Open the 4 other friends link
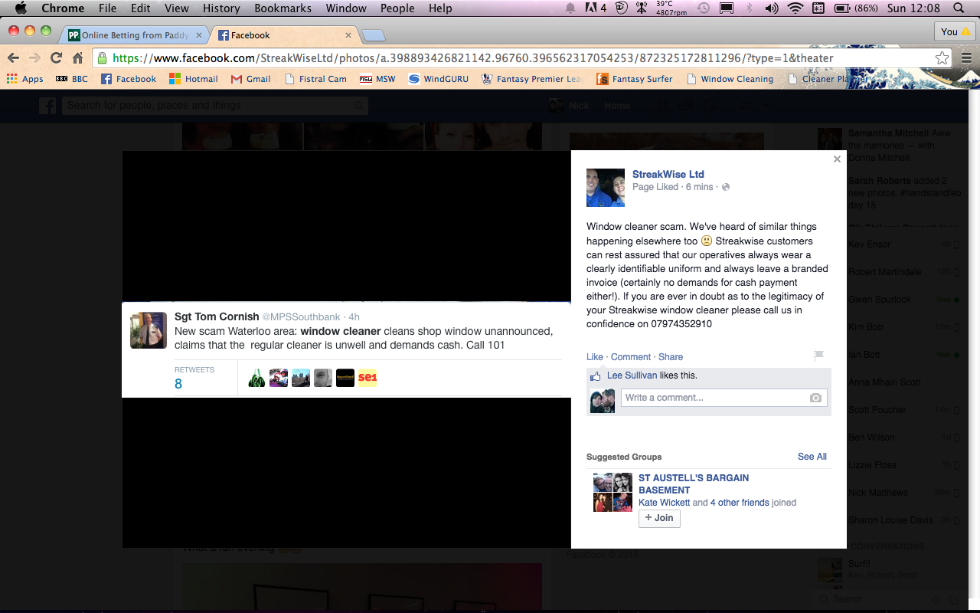The image size is (980, 613). coord(740,503)
